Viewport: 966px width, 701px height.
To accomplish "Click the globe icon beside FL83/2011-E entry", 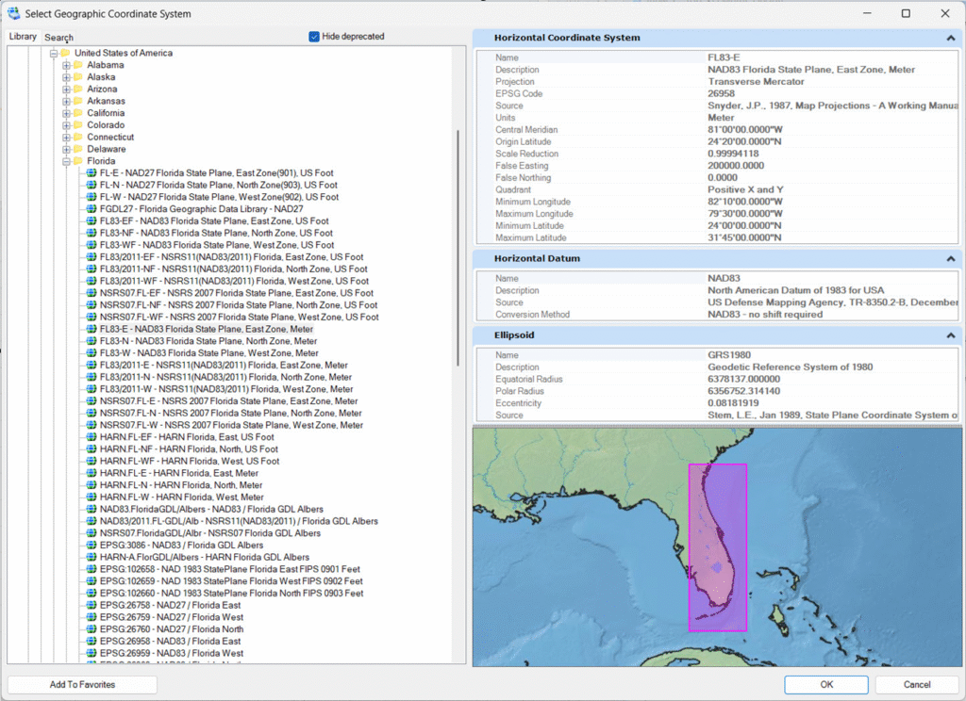I will [x=92, y=365].
